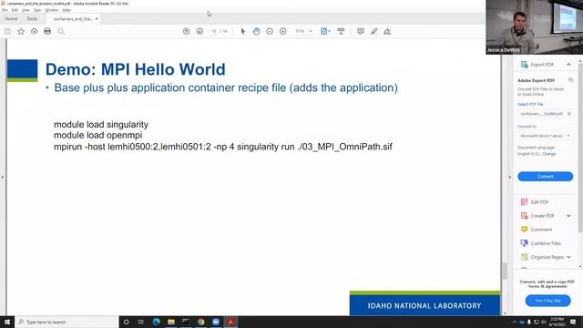Click the document vertical scrollbar thumb

[505, 271]
